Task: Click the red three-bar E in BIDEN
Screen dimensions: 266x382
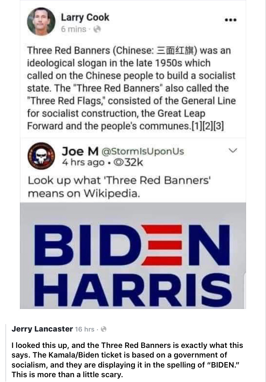Action: tap(162, 245)
